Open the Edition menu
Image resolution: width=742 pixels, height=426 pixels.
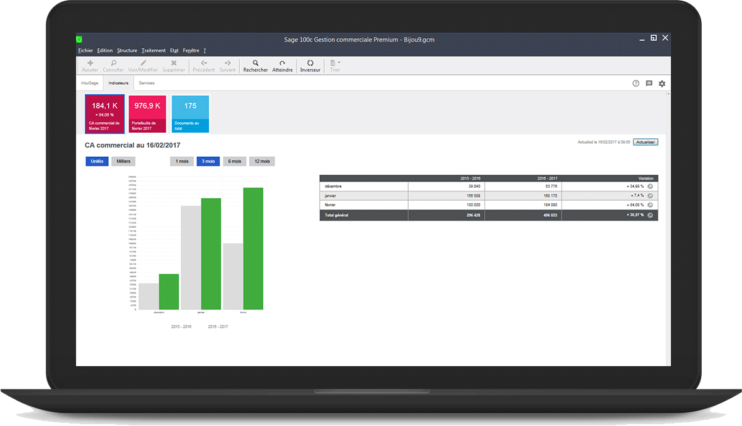coord(105,51)
